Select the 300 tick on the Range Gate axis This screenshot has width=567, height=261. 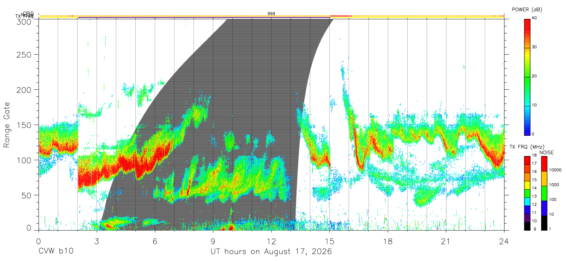[x=25, y=22]
